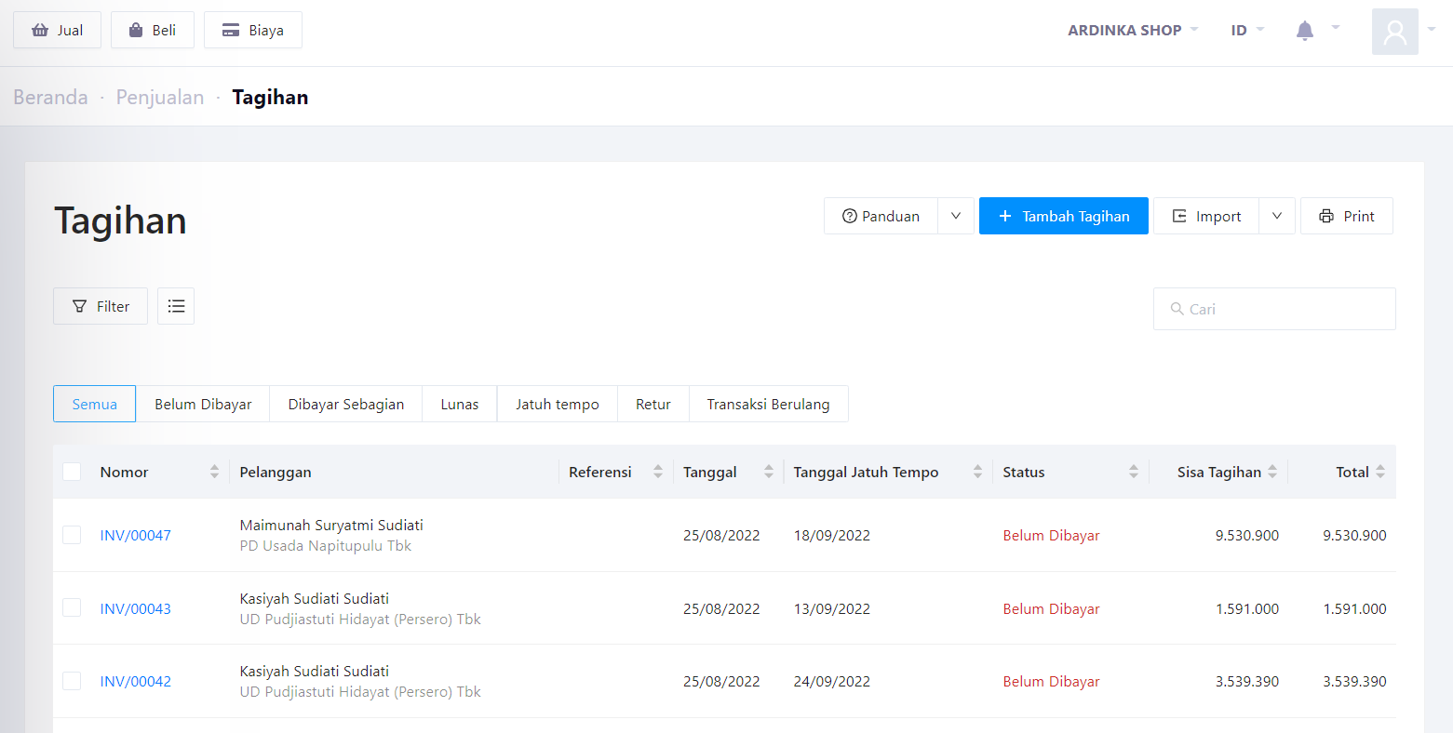Sort by Sisa Tagihan arrows

pyautogui.click(x=1272, y=472)
